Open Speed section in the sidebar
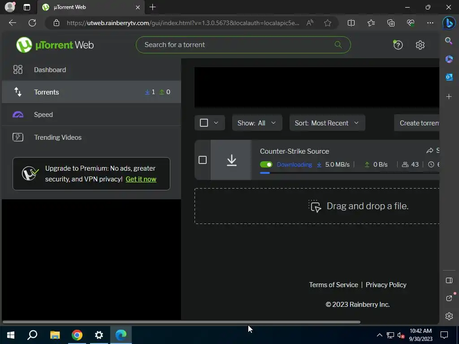Viewport: 459px width, 344px height. [91, 114]
